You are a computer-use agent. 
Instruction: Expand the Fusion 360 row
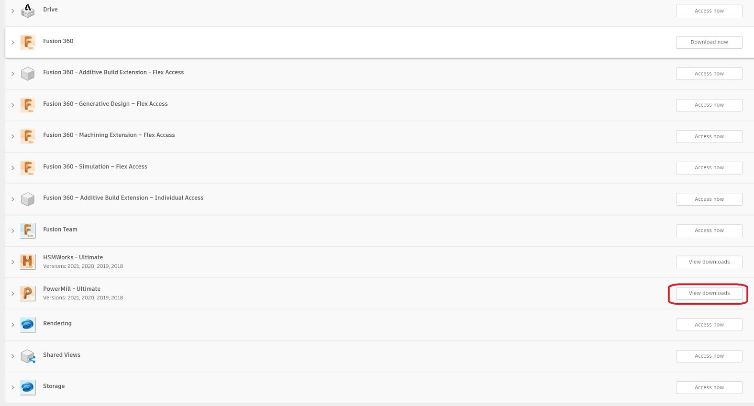pos(13,43)
